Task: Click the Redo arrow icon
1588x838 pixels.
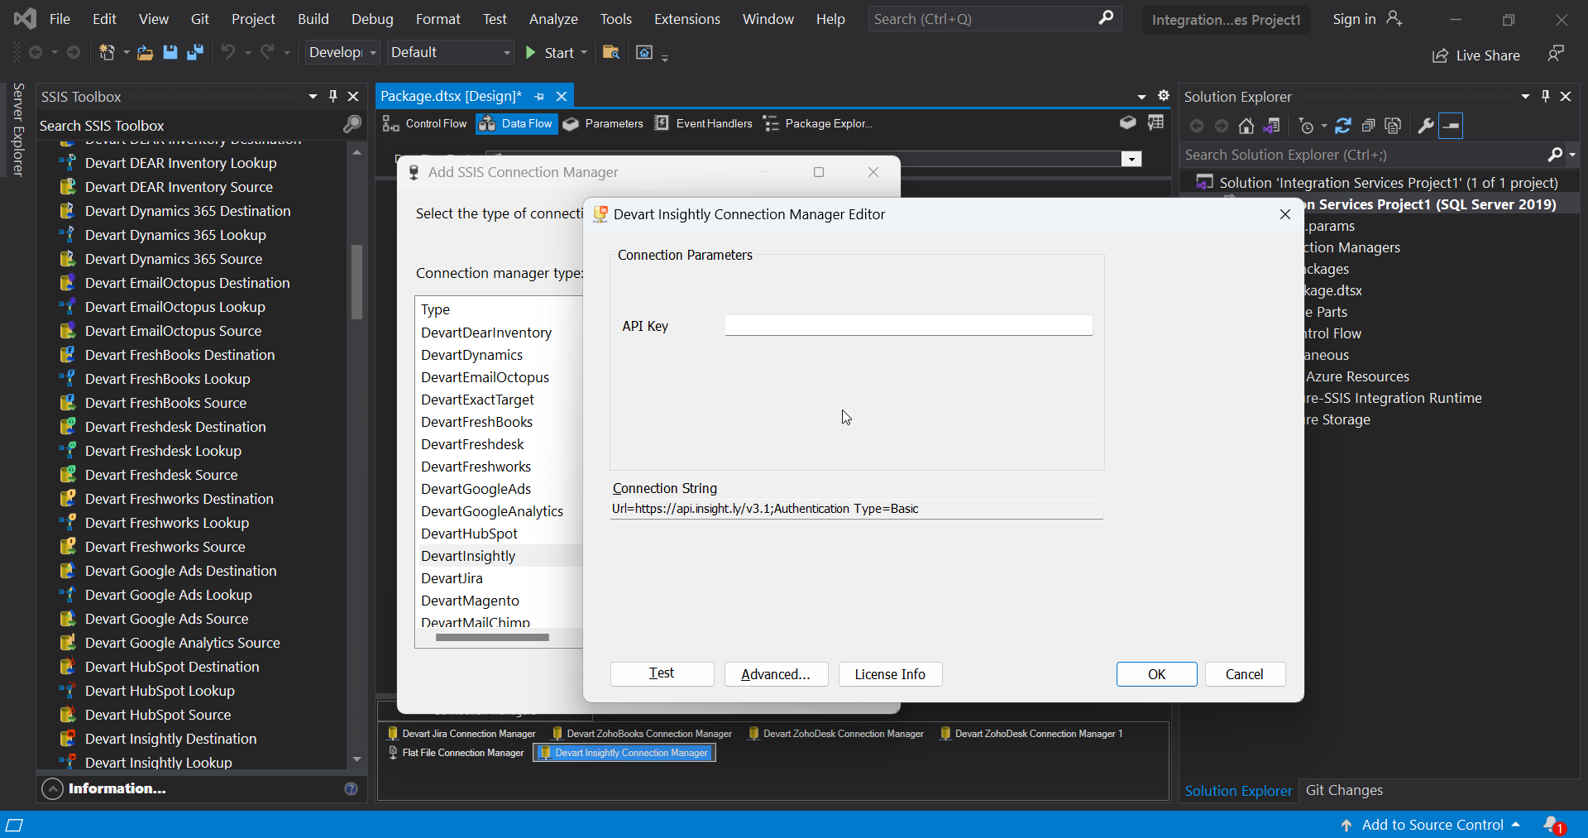Action: [x=267, y=52]
